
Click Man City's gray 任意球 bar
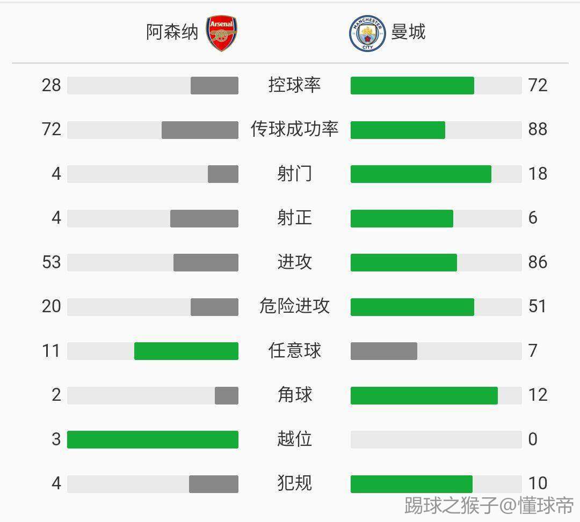(383, 351)
